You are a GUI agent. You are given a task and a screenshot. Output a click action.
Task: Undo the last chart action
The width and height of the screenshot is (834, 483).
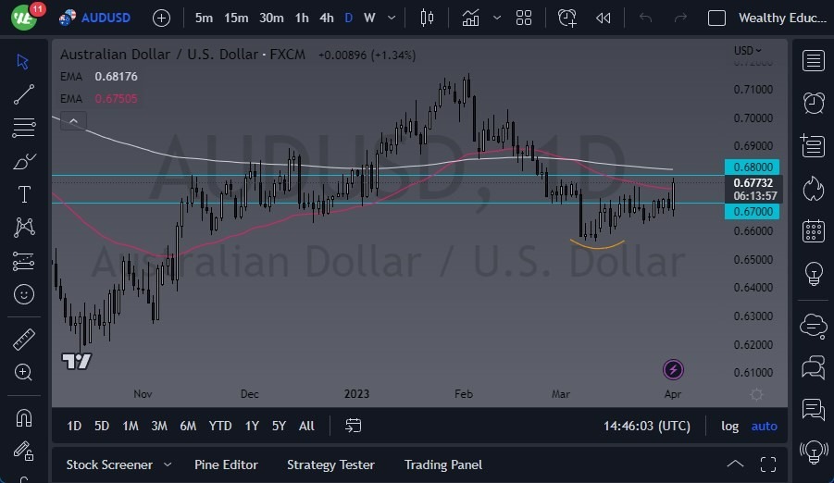[x=645, y=19]
